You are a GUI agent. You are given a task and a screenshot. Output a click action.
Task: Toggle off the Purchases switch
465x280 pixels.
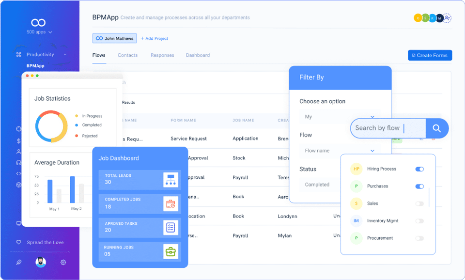[x=419, y=187]
